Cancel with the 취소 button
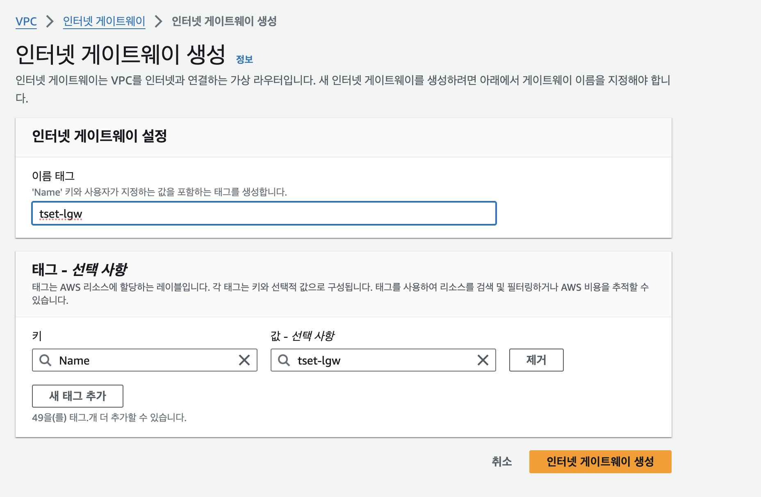Image resolution: width=761 pixels, height=497 pixels. 502,461
